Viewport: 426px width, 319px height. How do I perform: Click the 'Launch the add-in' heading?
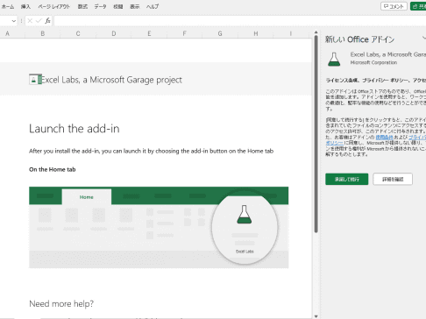point(75,129)
